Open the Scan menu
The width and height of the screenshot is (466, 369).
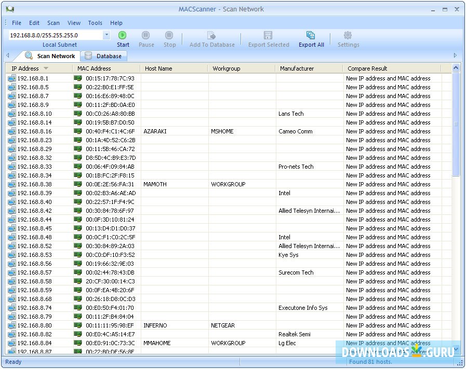[54, 23]
